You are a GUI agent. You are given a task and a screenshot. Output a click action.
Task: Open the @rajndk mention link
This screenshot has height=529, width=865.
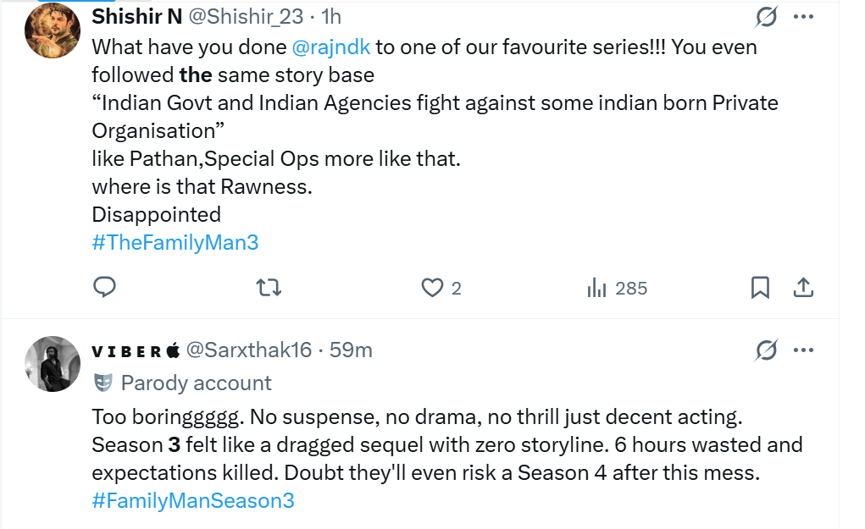[x=331, y=47]
